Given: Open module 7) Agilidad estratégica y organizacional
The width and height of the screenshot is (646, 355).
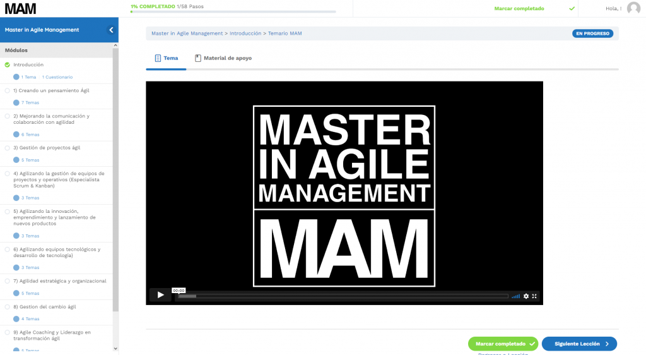Looking at the screenshot, I should point(60,281).
